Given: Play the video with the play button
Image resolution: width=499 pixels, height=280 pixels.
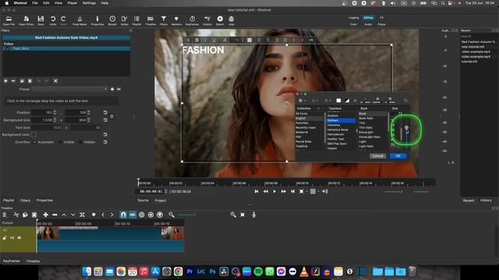Looking at the screenshot, I should point(274,191).
